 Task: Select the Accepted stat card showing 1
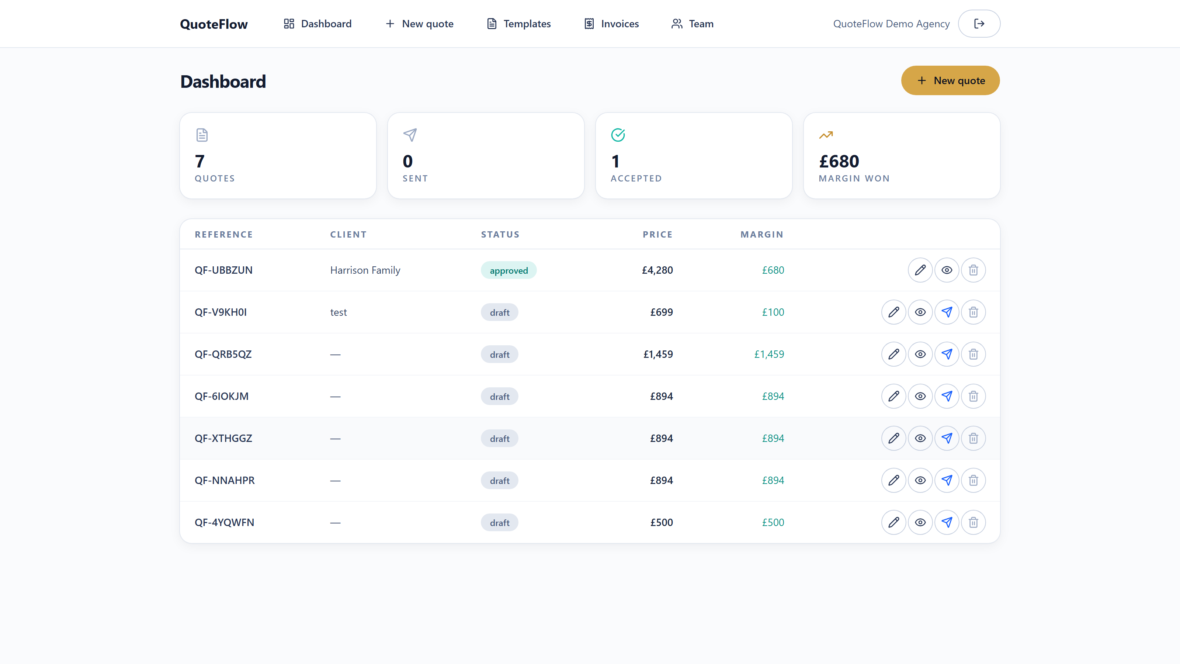click(x=694, y=156)
